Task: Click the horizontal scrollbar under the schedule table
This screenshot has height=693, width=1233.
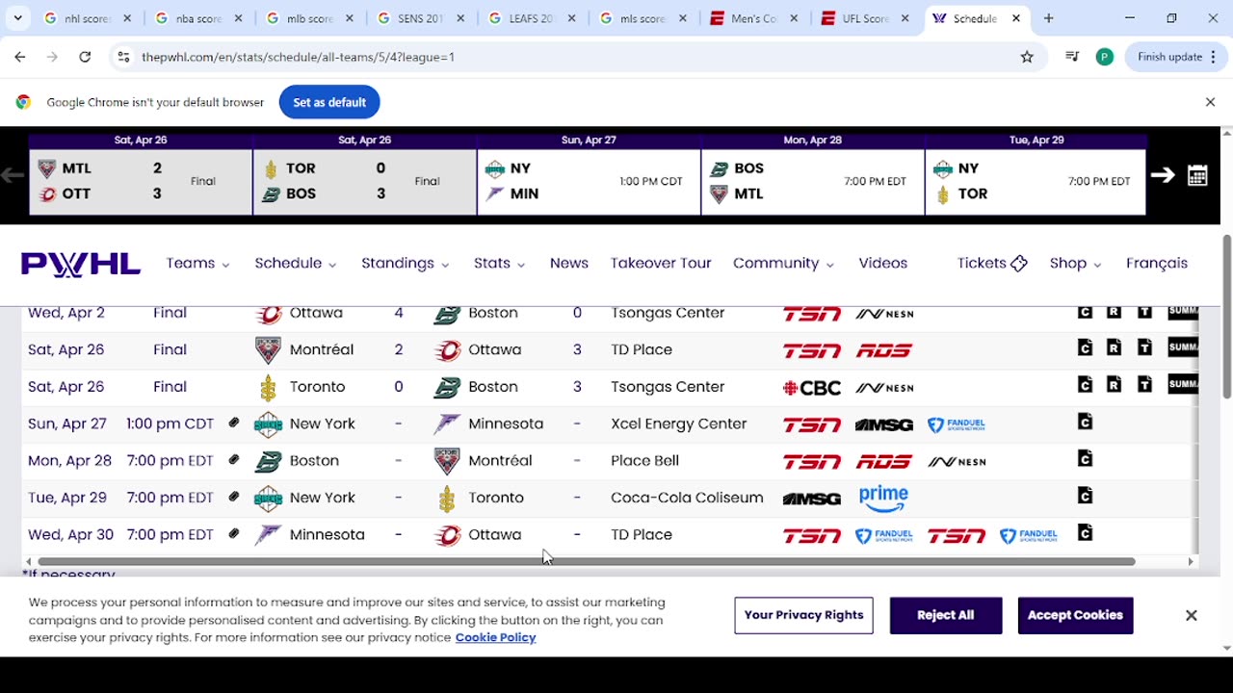Action: [586, 561]
